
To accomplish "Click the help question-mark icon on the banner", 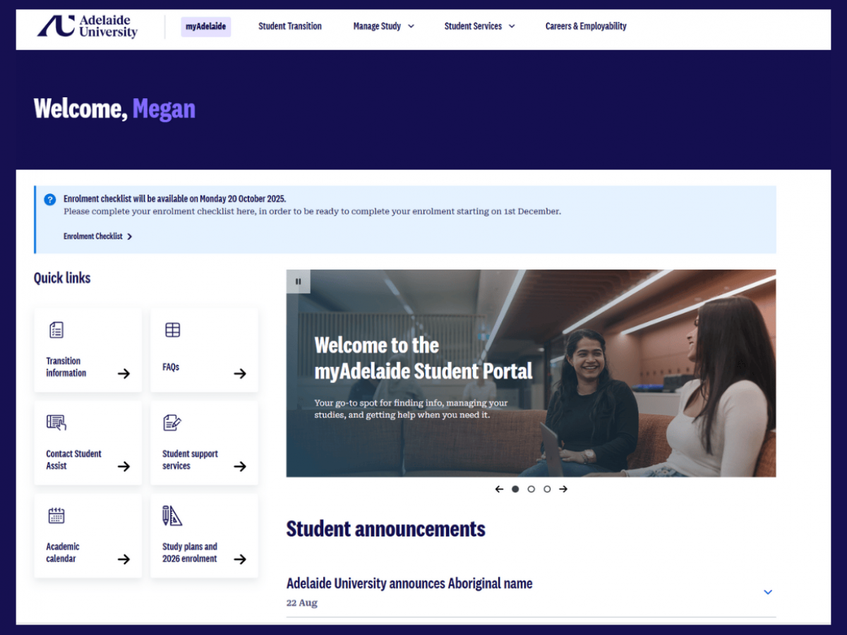I will [x=49, y=200].
